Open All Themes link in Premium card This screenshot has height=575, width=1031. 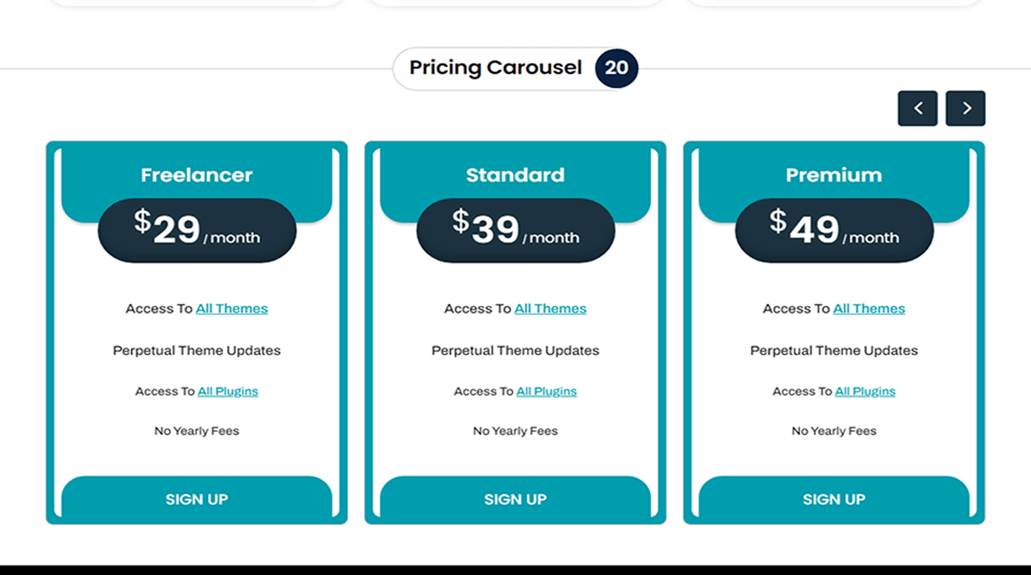pos(869,309)
